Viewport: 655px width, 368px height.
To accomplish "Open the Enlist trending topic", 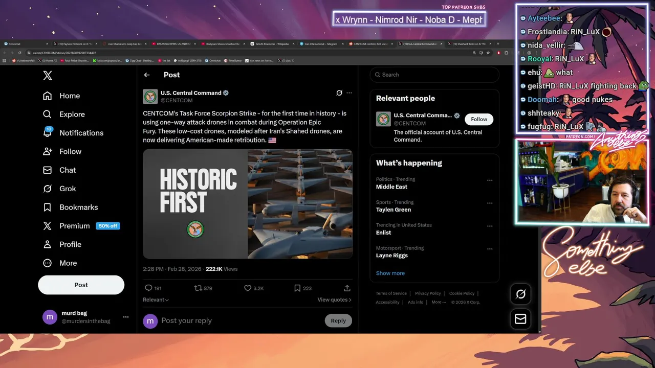I will click(x=383, y=233).
